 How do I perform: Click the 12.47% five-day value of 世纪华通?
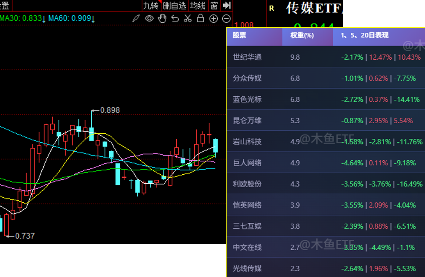pos(380,57)
